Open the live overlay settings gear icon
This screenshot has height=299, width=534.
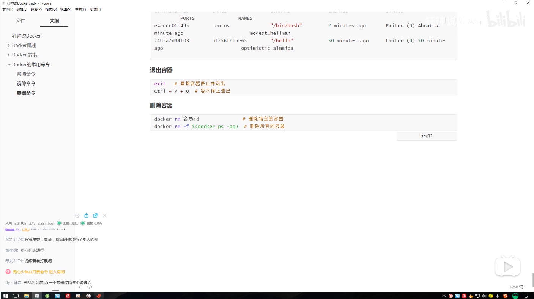(77, 216)
